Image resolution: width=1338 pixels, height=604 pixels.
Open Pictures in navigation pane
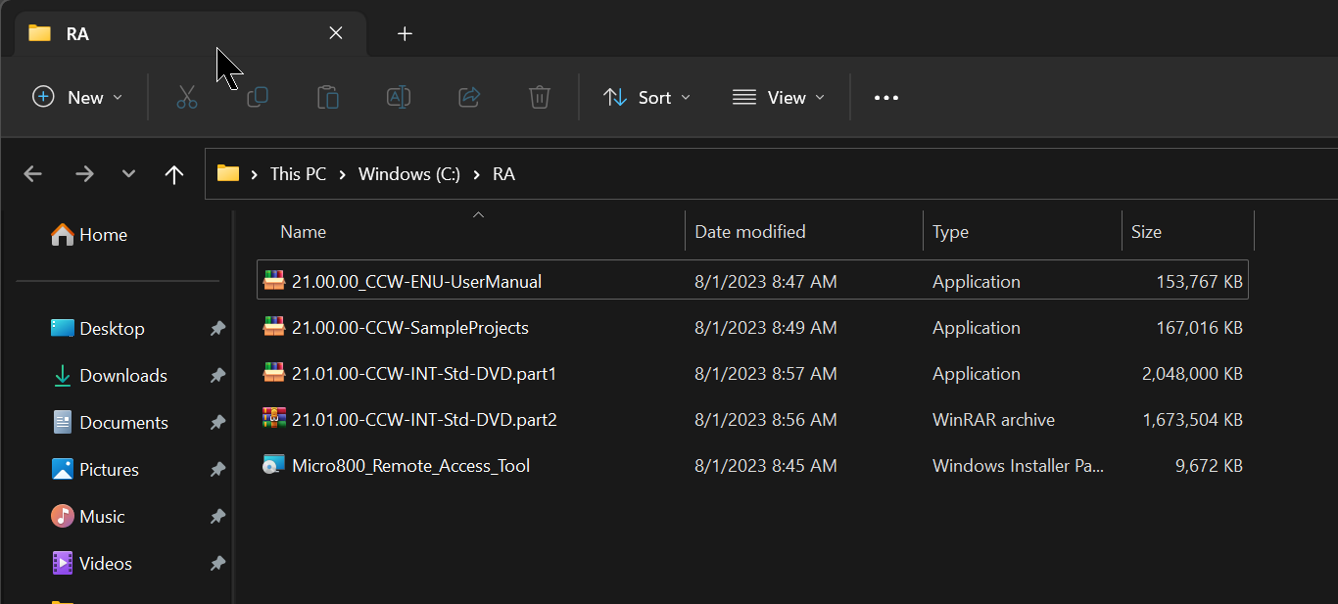(95, 470)
